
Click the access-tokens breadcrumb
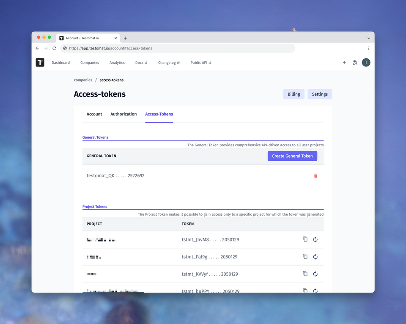[111, 80]
